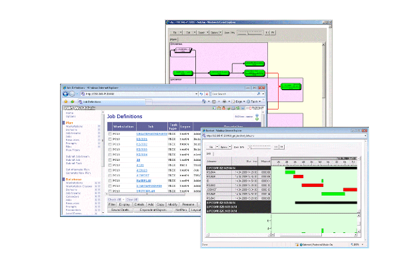Check the checkbox next to job 10

110,160
